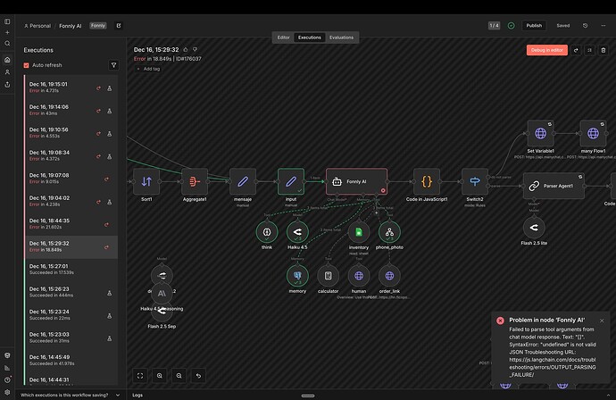The height and width of the screenshot is (400, 616).
Task: Reset canvas zoom with the undo arrow
Action: tap(198, 376)
